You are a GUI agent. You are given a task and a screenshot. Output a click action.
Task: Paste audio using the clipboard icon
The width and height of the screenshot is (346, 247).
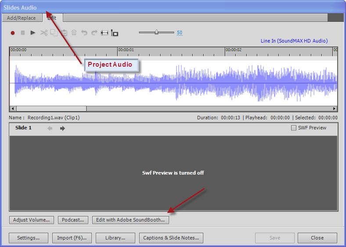(64, 33)
